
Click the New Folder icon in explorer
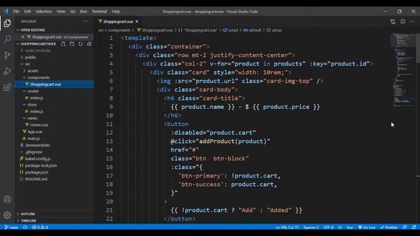click(x=72, y=44)
